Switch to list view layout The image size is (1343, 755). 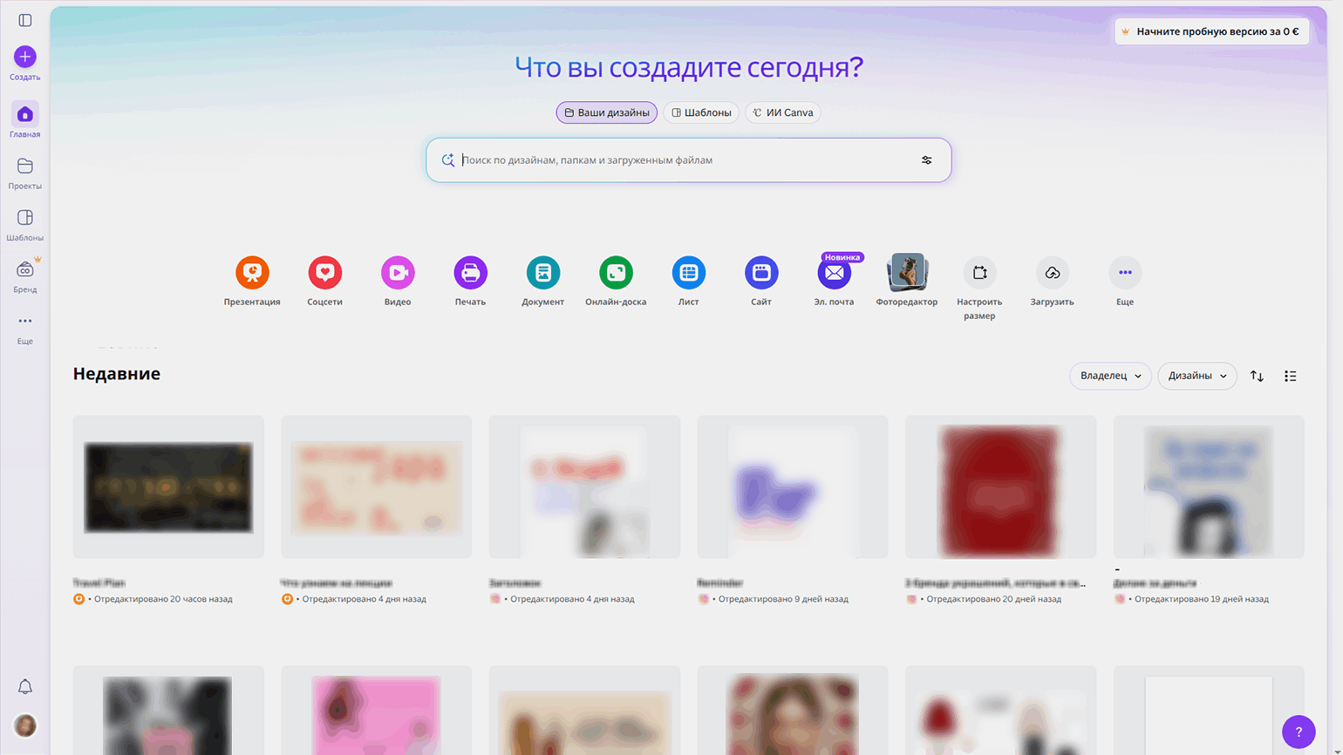pyautogui.click(x=1290, y=376)
